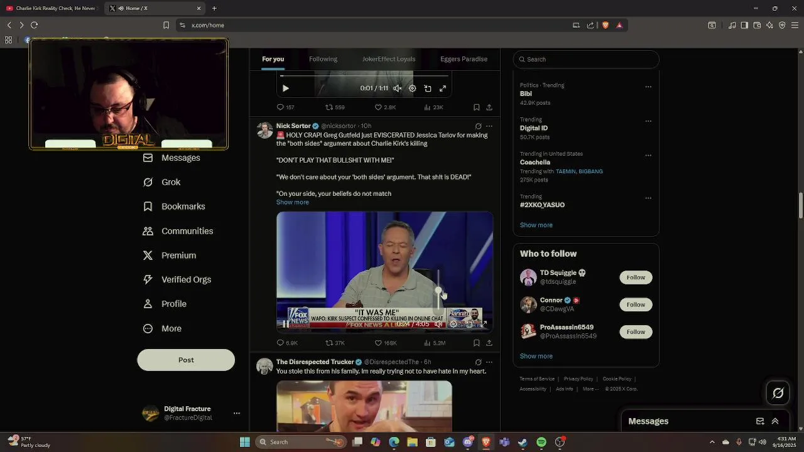Viewport: 804px width, 452px height.
Task: Open Spotify from the taskbar
Action: 541,442
